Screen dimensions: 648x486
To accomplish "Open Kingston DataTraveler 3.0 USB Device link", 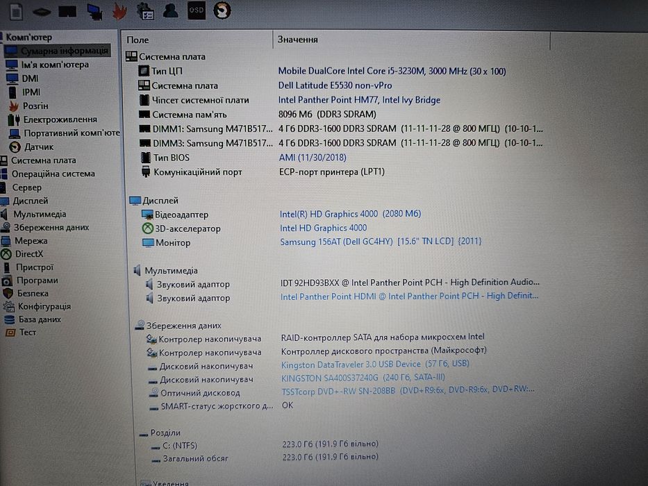I will (375, 364).
